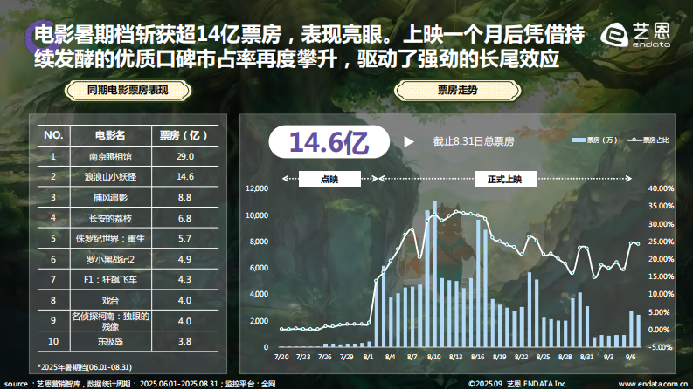Click the 5.7 box-office value
The image size is (693, 389).
tap(184, 239)
